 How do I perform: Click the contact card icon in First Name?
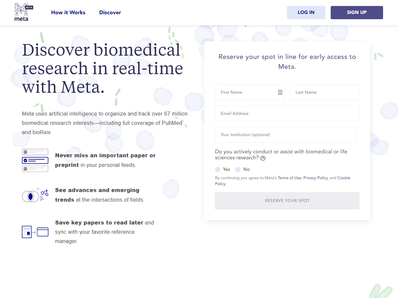pyautogui.click(x=280, y=92)
